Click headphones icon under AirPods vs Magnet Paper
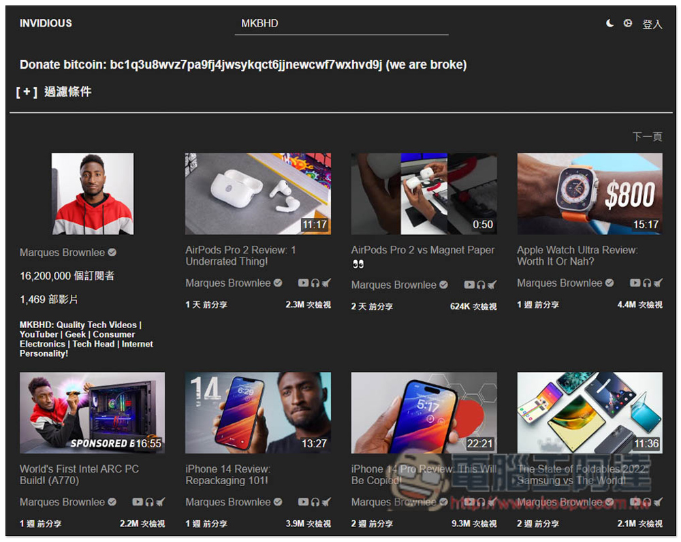The width and height of the screenshot is (681, 542). pos(481,285)
